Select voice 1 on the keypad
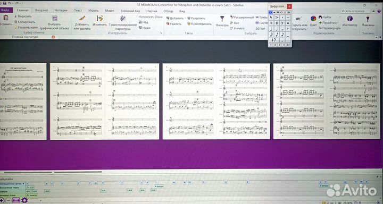Image resolution: width=383 pixels, height=204 pixels. (271, 45)
